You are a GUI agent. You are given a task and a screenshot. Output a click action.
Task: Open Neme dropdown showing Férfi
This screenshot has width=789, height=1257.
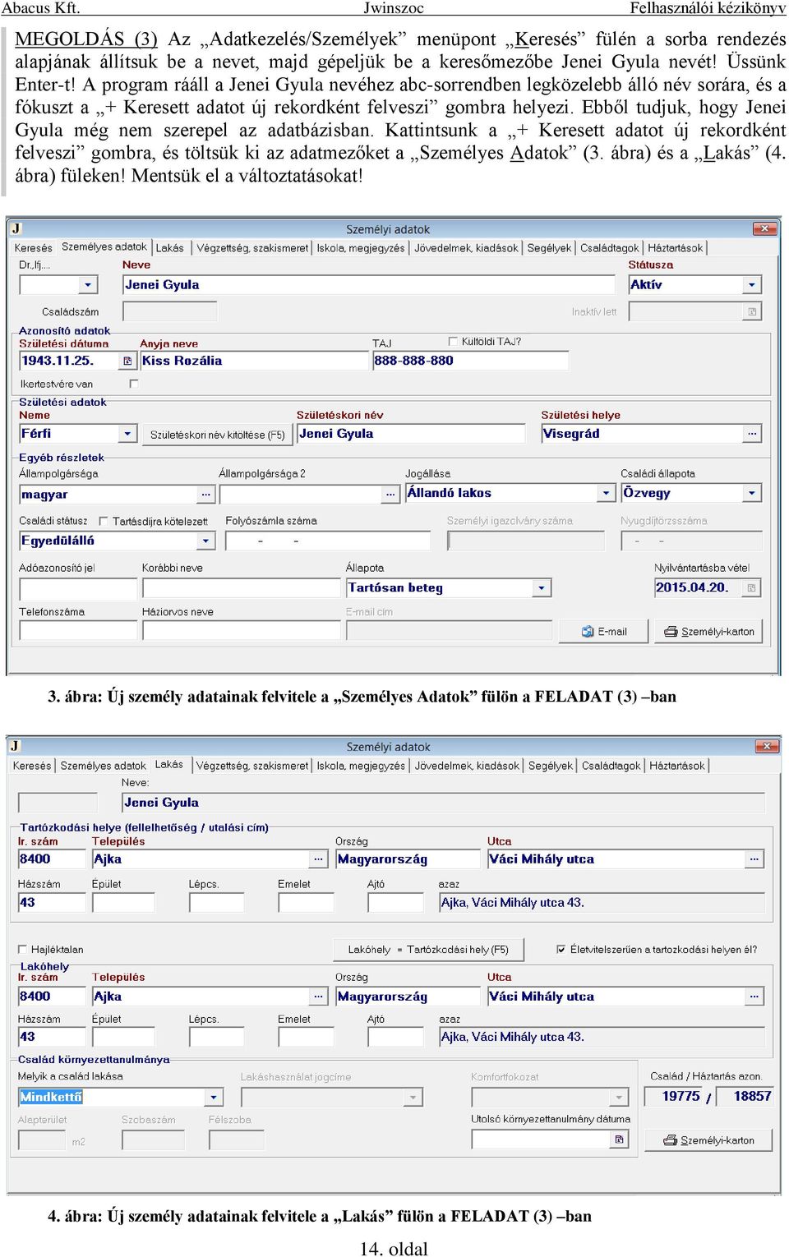127,434
